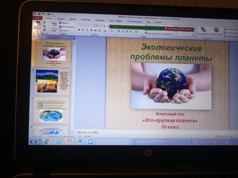Screen dimensions: 238x178
Task: Click the Zoom app taskbar icon
Action: [x=90, y=142]
